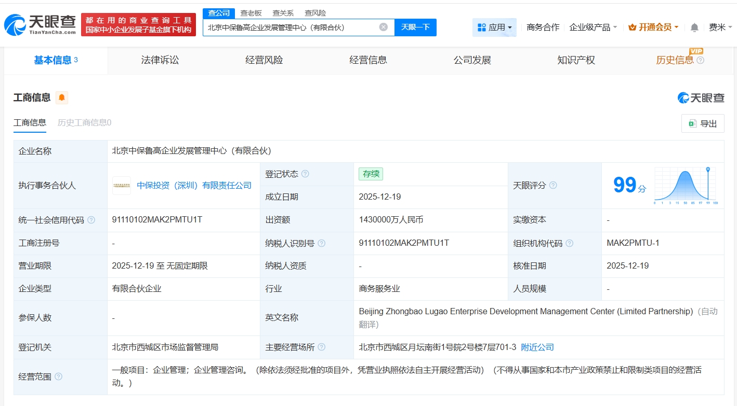Click the orange alert bell beside 工商信息
737x406 pixels.
point(62,97)
